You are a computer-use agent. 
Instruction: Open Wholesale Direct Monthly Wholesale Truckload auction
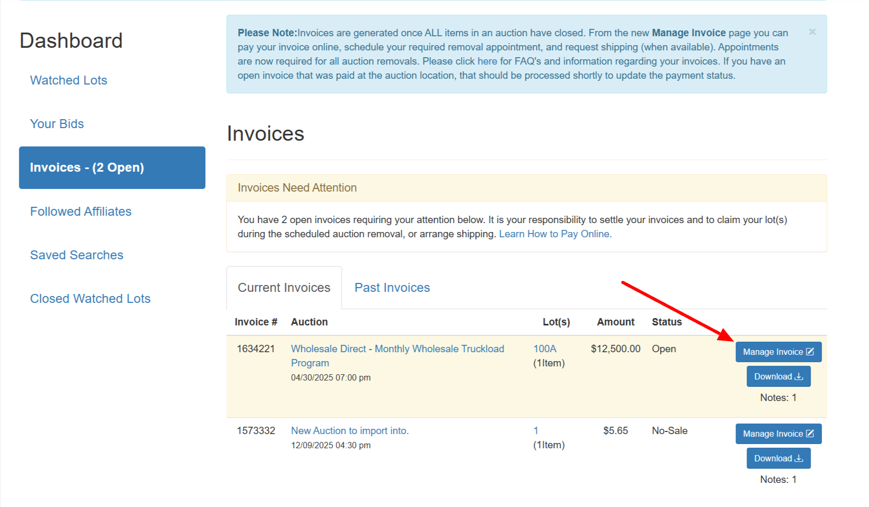pyautogui.click(x=397, y=349)
